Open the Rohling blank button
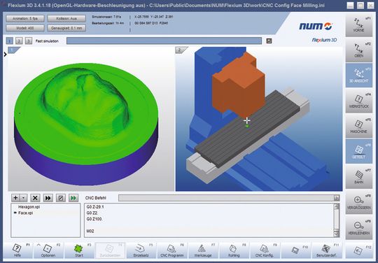378x263 pixels. [234, 250]
